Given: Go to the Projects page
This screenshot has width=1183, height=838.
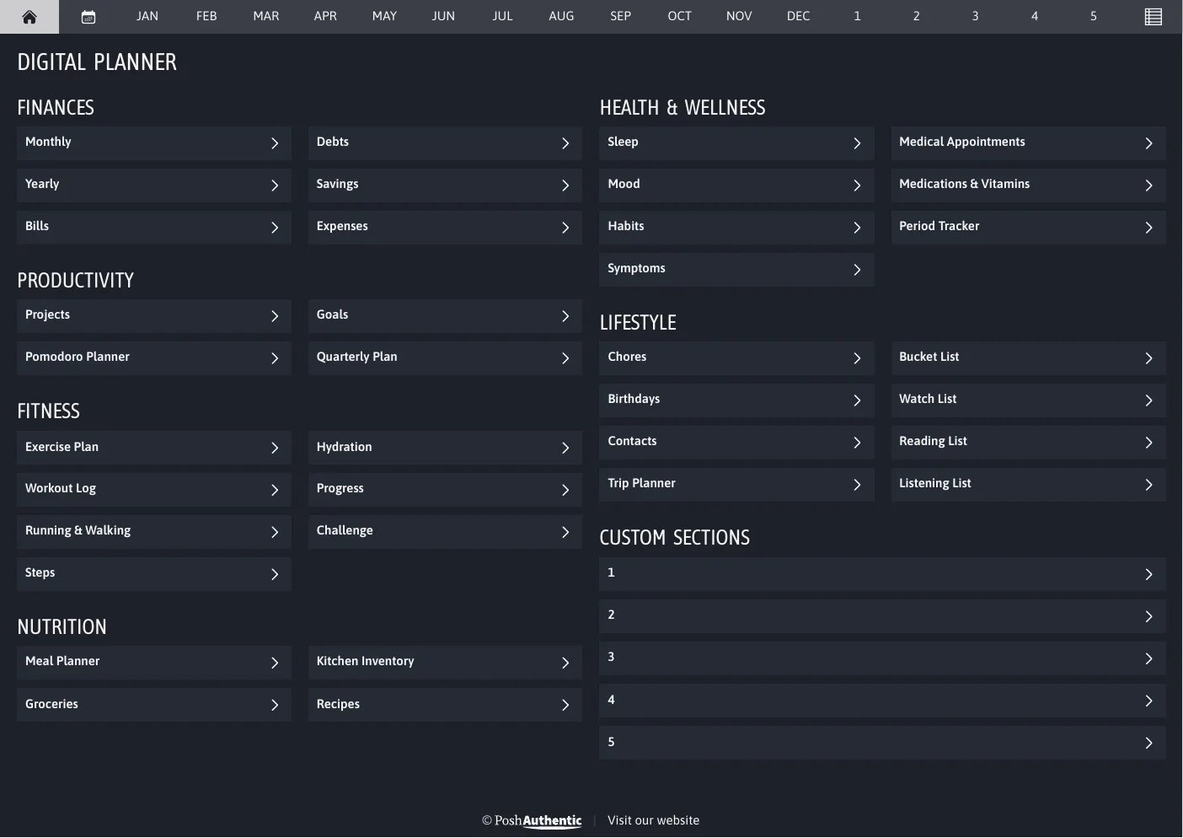Looking at the screenshot, I should (x=154, y=316).
